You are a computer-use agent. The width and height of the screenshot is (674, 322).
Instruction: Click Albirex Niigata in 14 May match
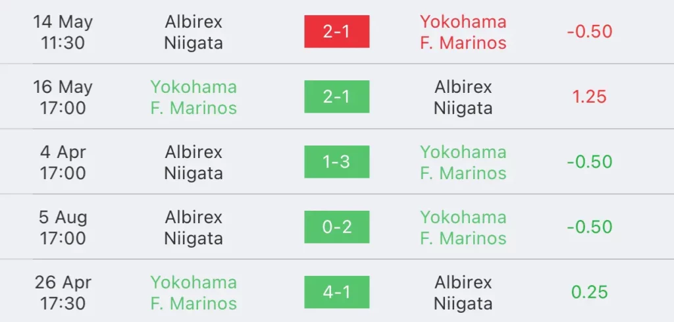pos(194,32)
